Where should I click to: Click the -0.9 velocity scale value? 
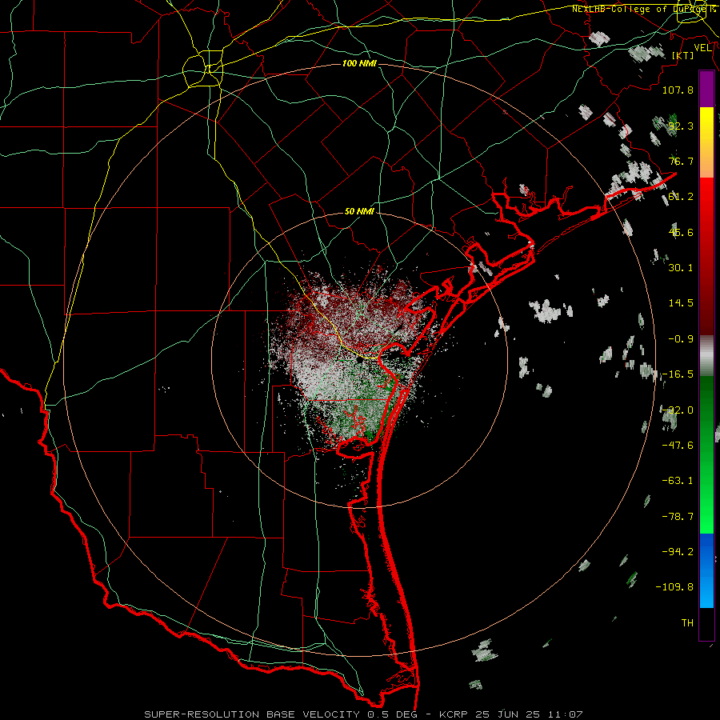coord(681,339)
